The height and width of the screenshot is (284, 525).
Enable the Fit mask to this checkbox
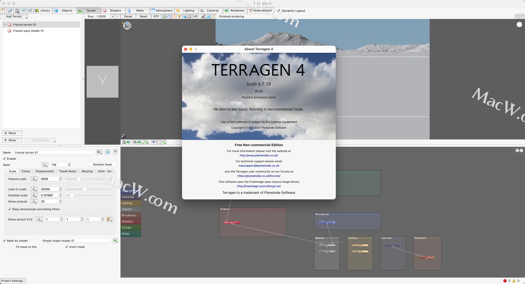click(14, 247)
